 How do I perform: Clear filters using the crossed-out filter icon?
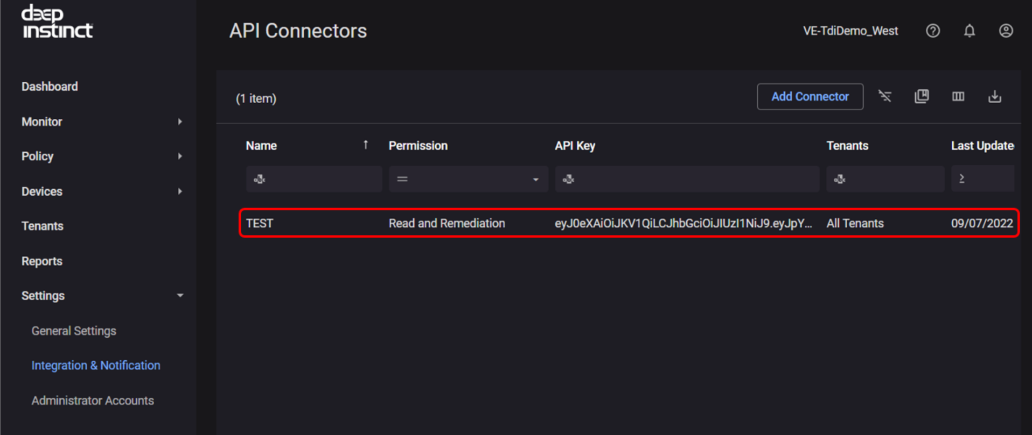[x=885, y=97]
